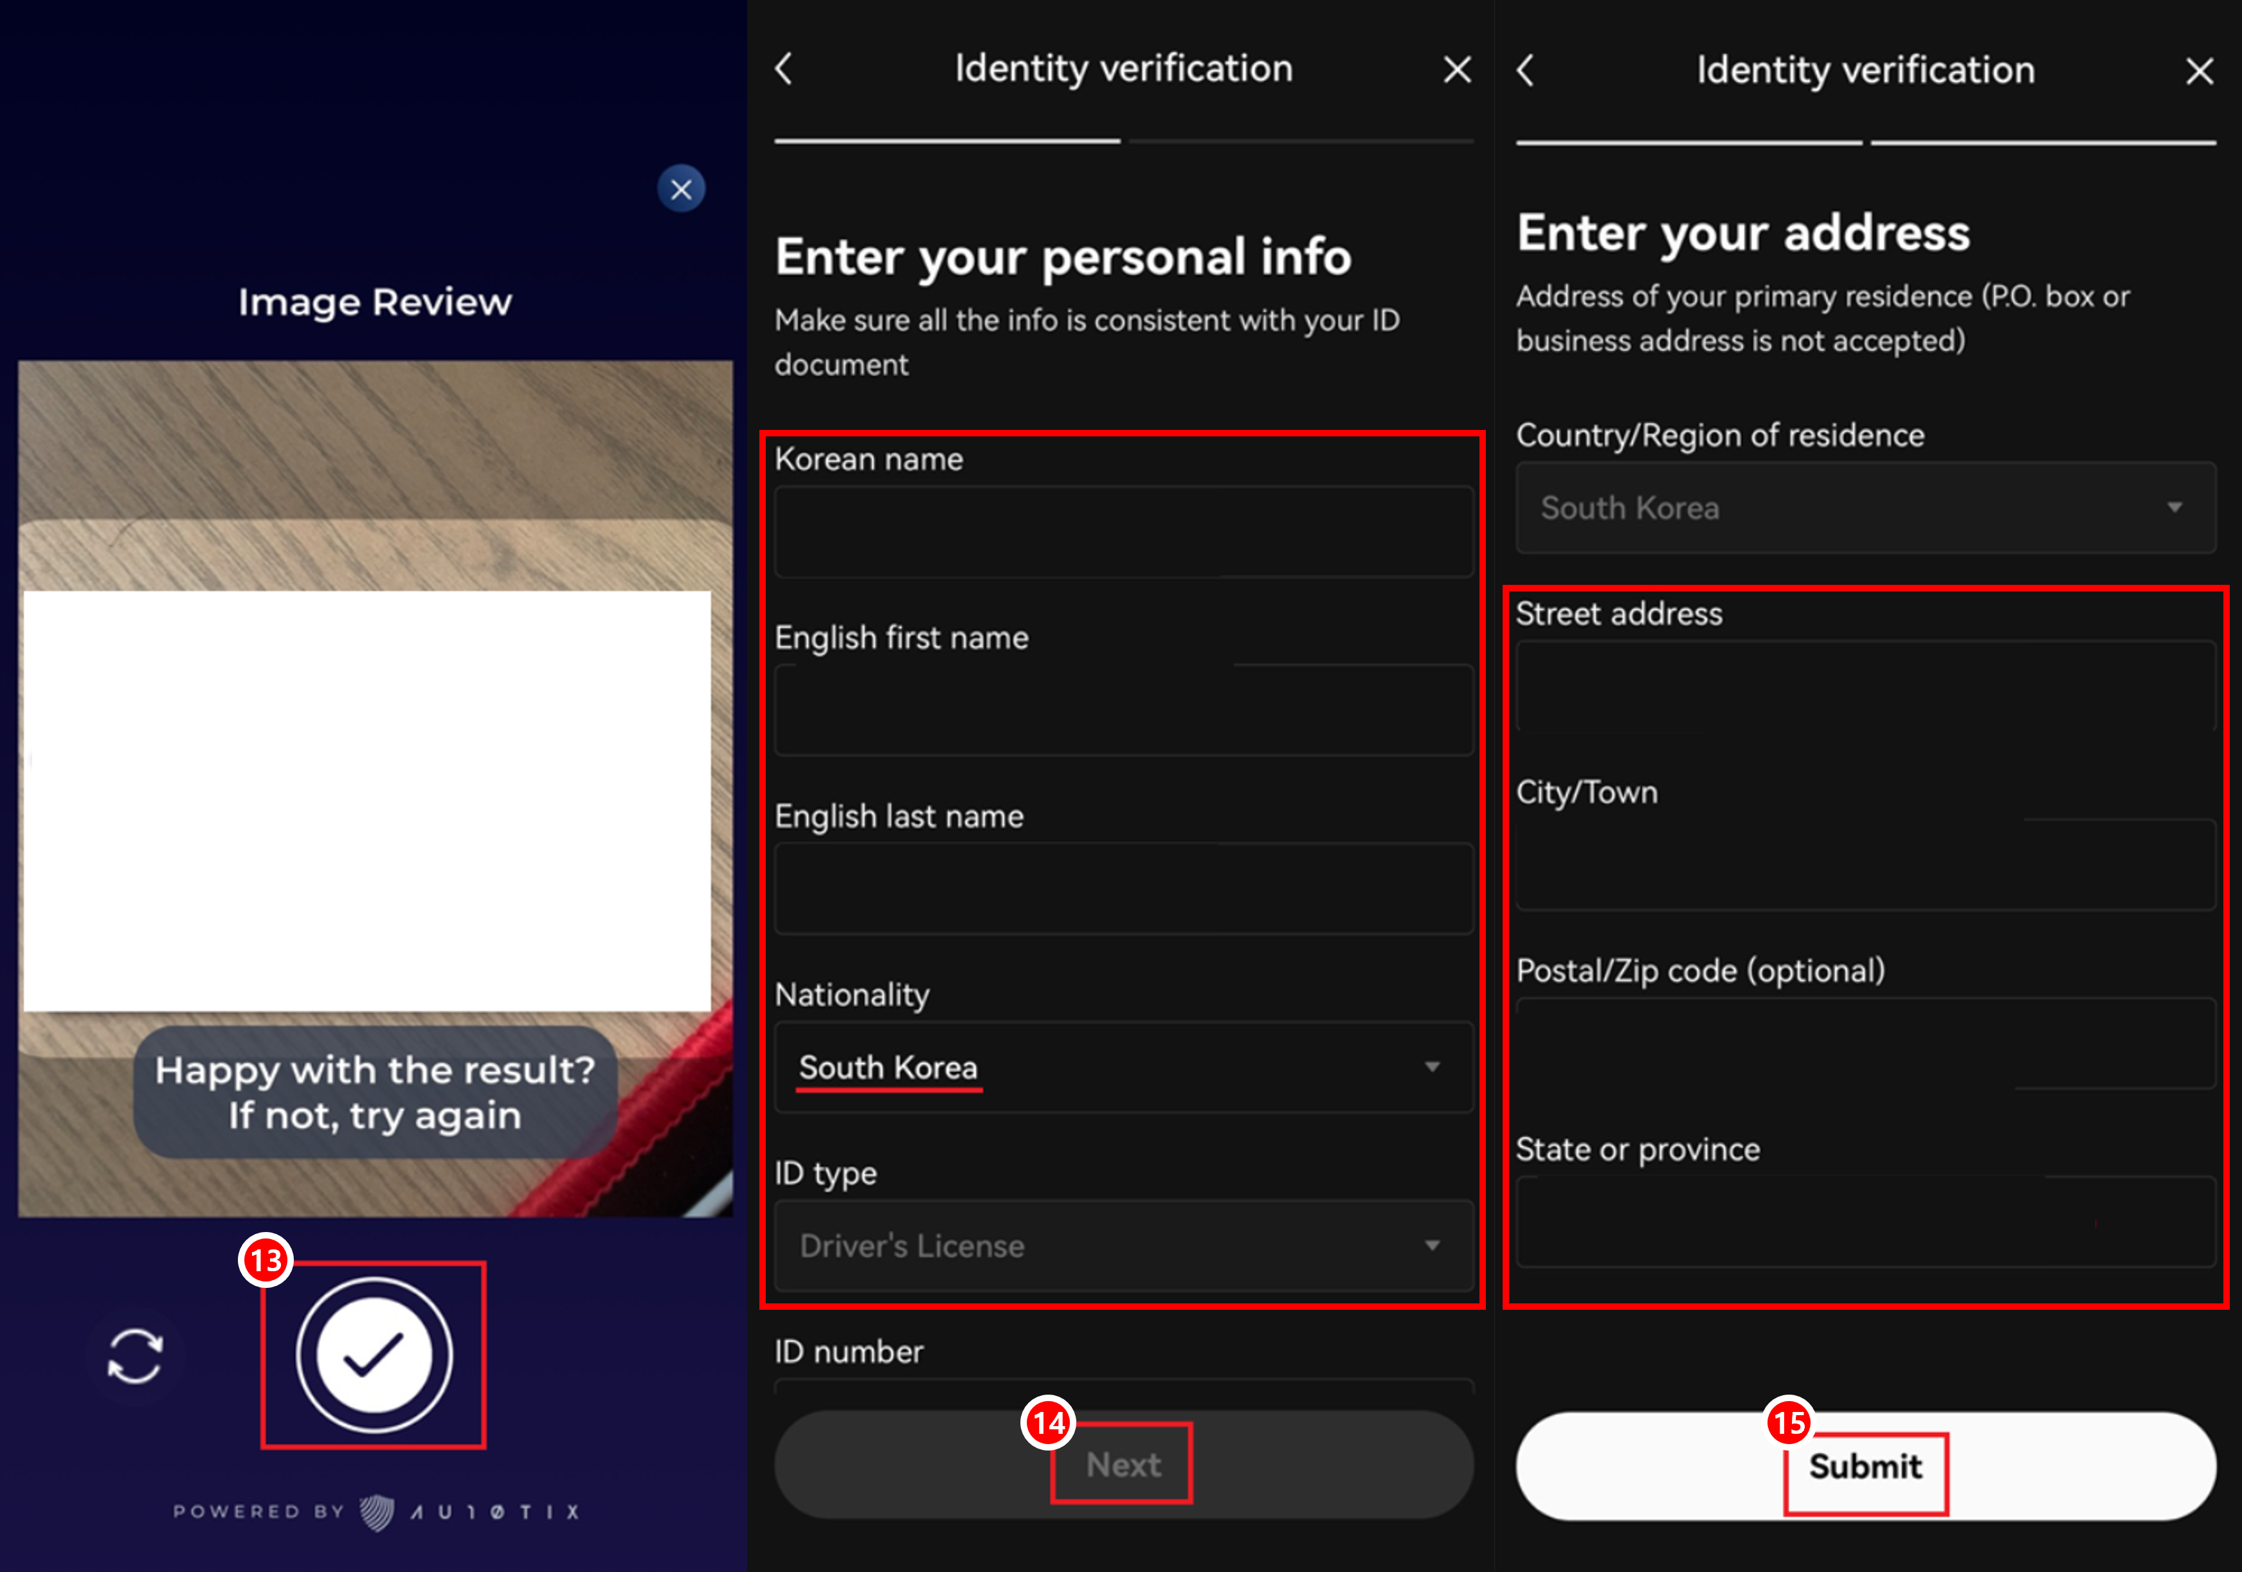Click the Korean name input field
This screenshot has width=2242, height=1572.
click(1124, 531)
